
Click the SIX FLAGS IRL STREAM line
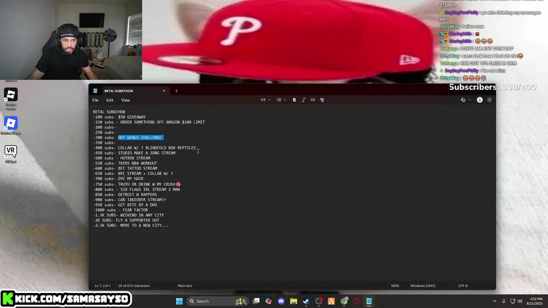point(137,190)
